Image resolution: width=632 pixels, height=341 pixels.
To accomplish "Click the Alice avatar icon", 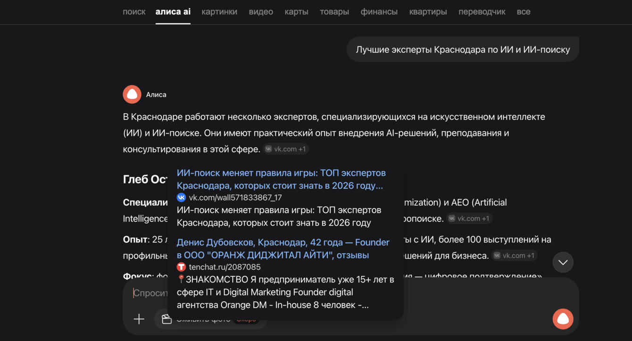I will tap(132, 94).
